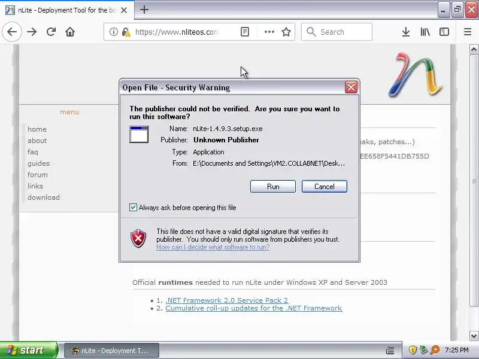Show sidebars icon in toolbar

(x=444, y=32)
